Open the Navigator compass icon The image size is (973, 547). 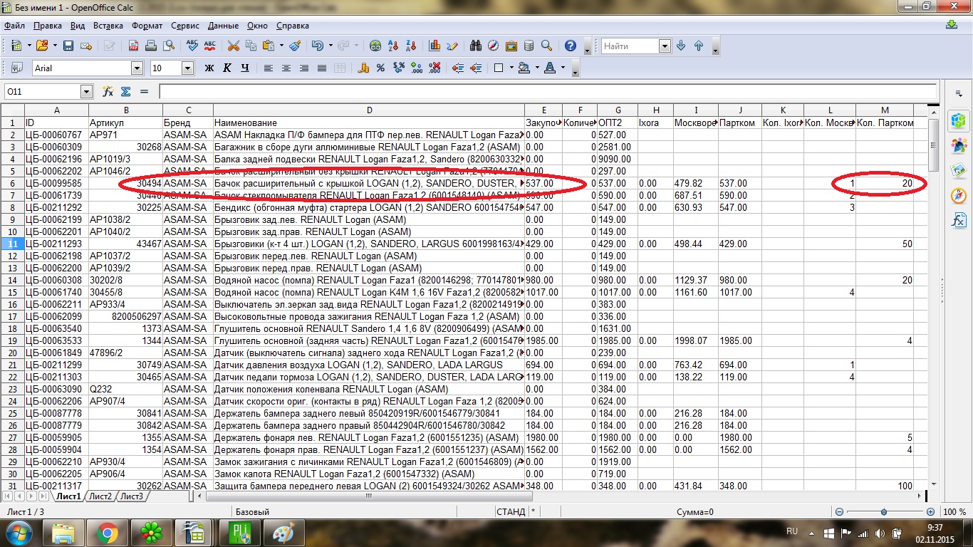click(494, 46)
